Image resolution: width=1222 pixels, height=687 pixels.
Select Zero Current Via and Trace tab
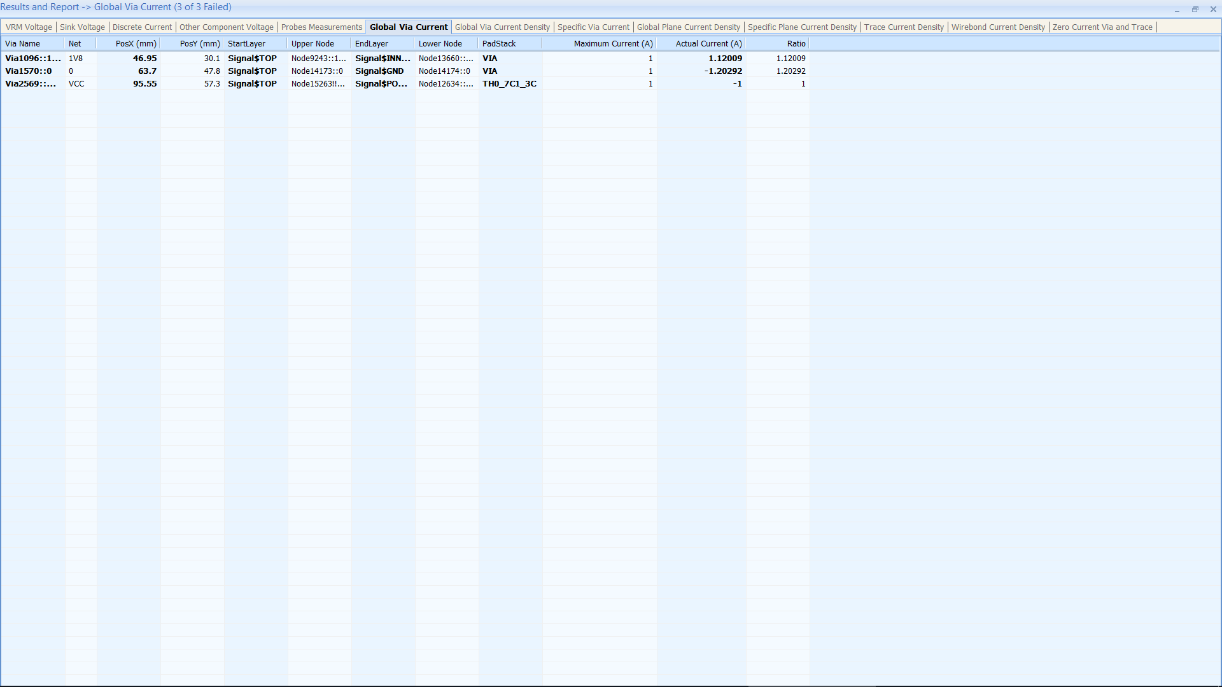click(x=1102, y=27)
